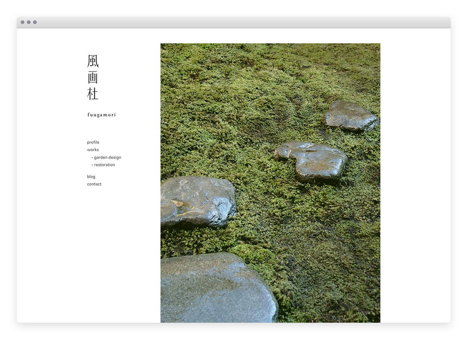The width and height of the screenshot is (467, 339).
Task: Click the third gray window dot
Action: (x=35, y=22)
